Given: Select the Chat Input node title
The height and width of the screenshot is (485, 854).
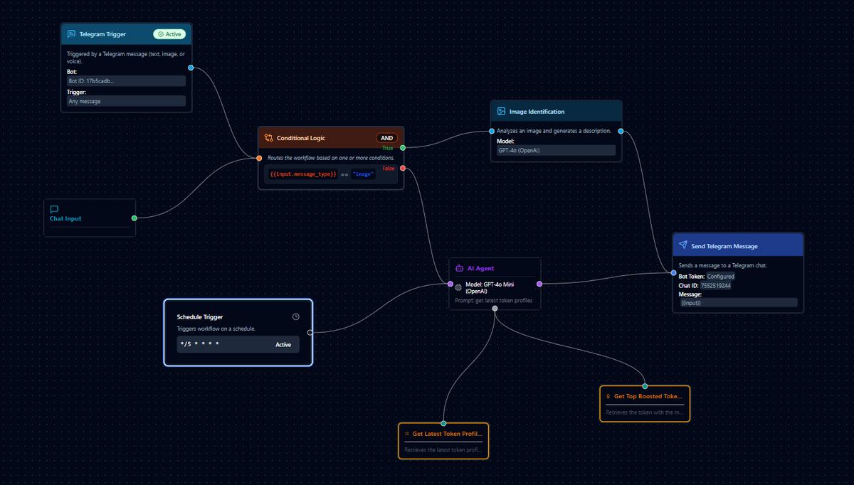Looking at the screenshot, I should (x=65, y=218).
